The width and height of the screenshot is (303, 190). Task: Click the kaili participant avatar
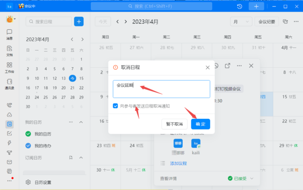tap(196, 144)
